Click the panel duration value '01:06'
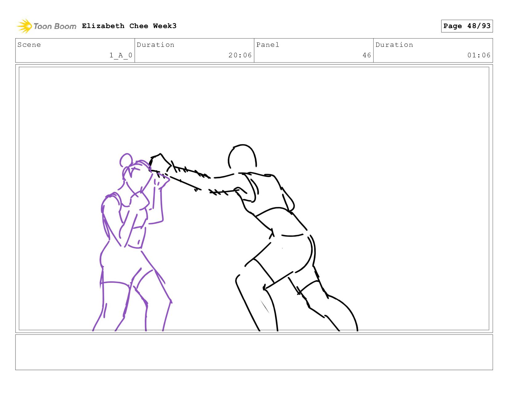 pos(479,55)
